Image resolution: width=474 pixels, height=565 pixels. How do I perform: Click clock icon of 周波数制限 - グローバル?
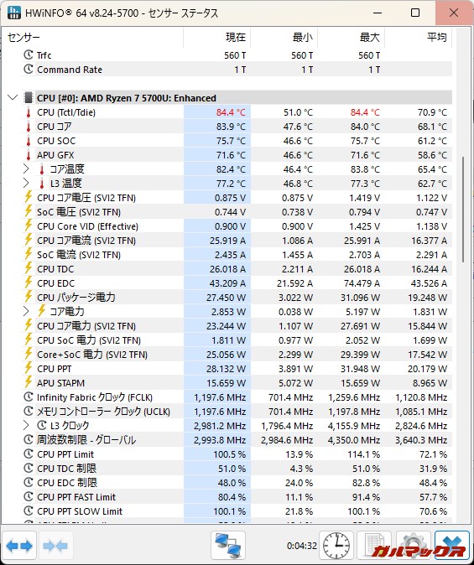(29, 439)
